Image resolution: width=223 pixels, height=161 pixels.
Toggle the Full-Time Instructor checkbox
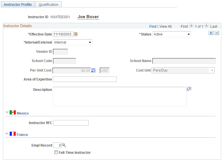(56, 152)
